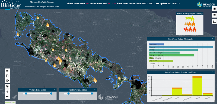Select the Andria bar in municipality chart
Image resolution: width=217 pixels, height=104 pixels.
pos(181,47)
